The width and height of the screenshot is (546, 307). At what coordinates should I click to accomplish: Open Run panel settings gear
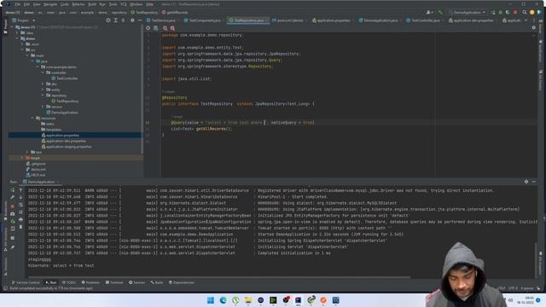pos(526,182)
